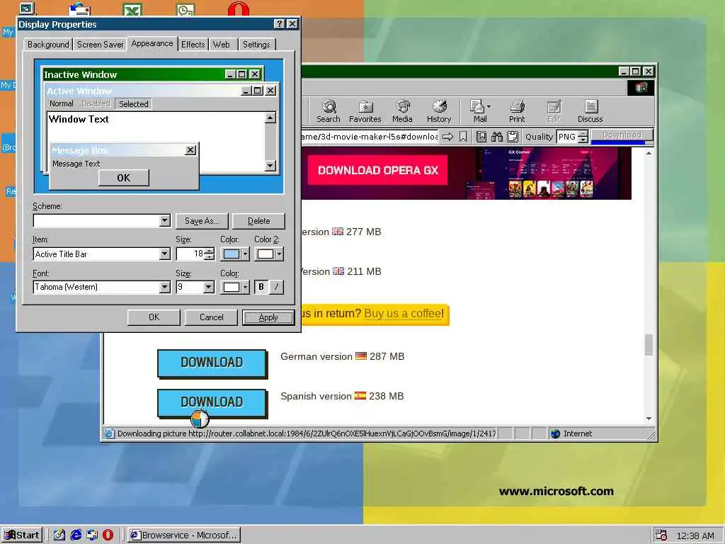This screenshot has width=725, height=544.
Task: Toggle the bold font button
Action: coord(261,287)
